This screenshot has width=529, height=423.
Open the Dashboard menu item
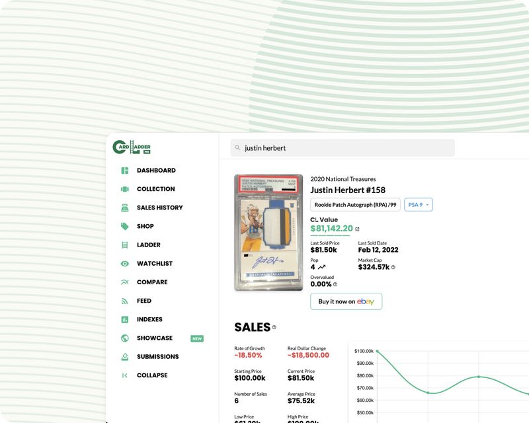click(156, 171)
